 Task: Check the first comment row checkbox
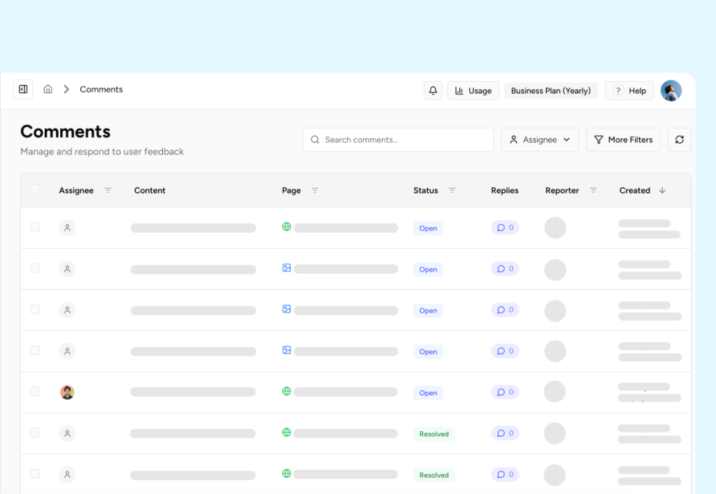coord(35,227)
